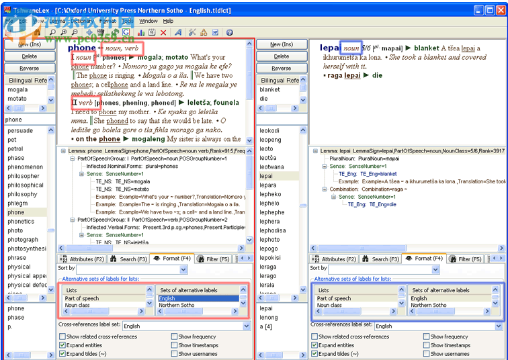The height and width of the screenshot is (360, 508).
Task: Open the Window menu
Action: 149,21
